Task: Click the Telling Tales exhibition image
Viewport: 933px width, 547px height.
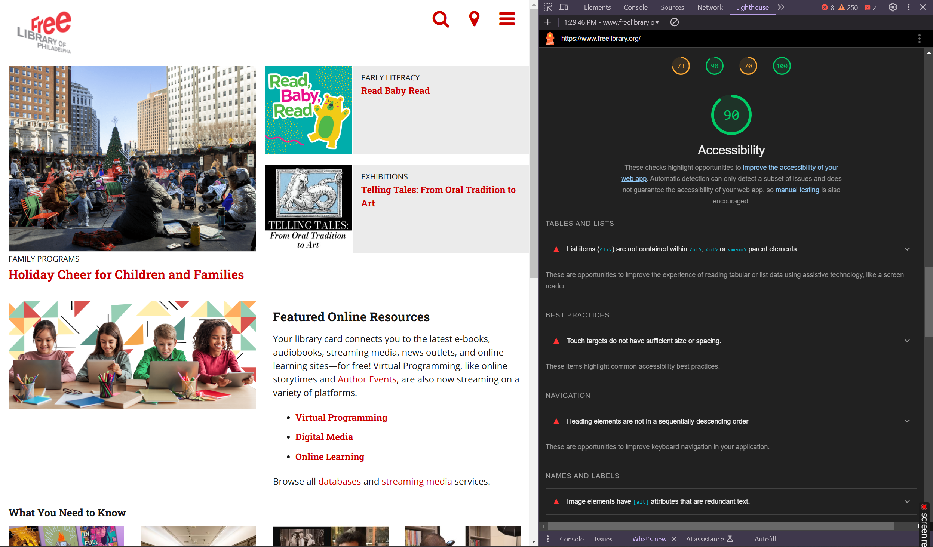Action: [308, 209]
